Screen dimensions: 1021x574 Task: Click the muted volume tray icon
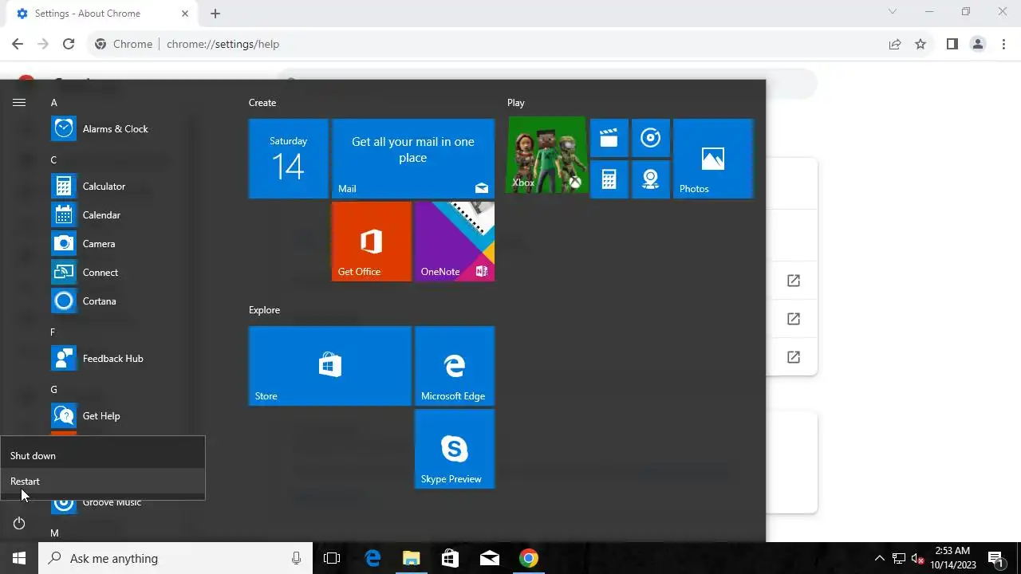click(918, 558)
